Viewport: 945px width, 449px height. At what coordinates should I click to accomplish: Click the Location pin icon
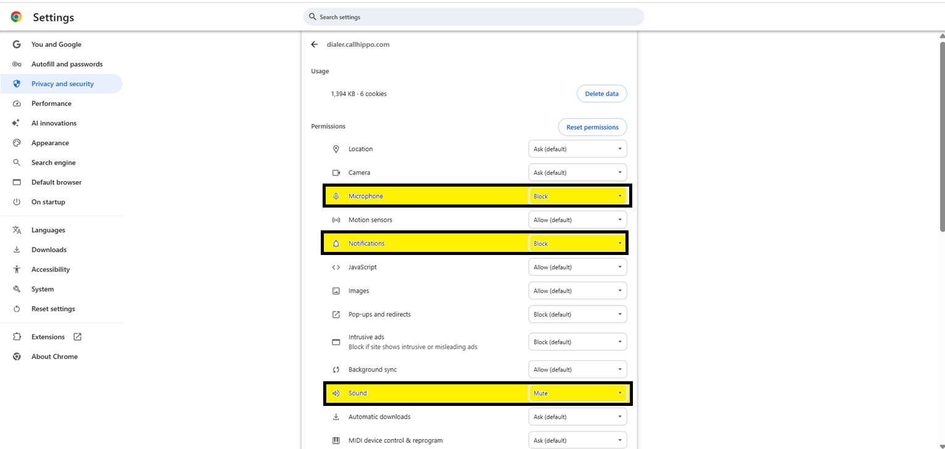(x=336, y=149)
